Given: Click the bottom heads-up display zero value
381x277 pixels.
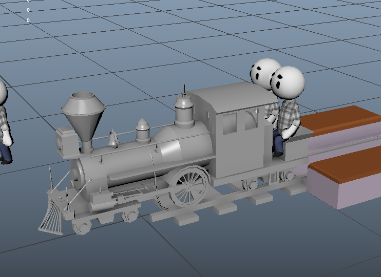Looking at the screenshot, I should tap(28, 20).
